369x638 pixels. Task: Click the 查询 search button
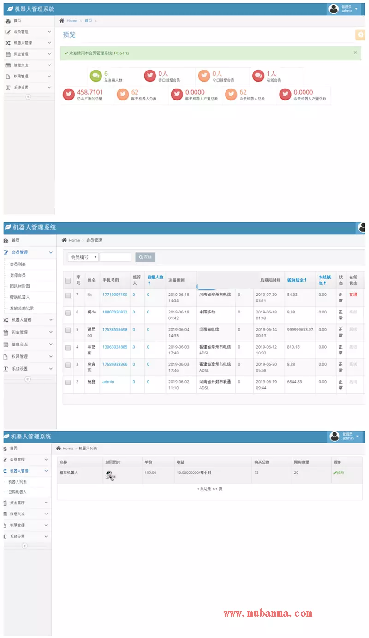pyautogui.click(x=145, y=257)
